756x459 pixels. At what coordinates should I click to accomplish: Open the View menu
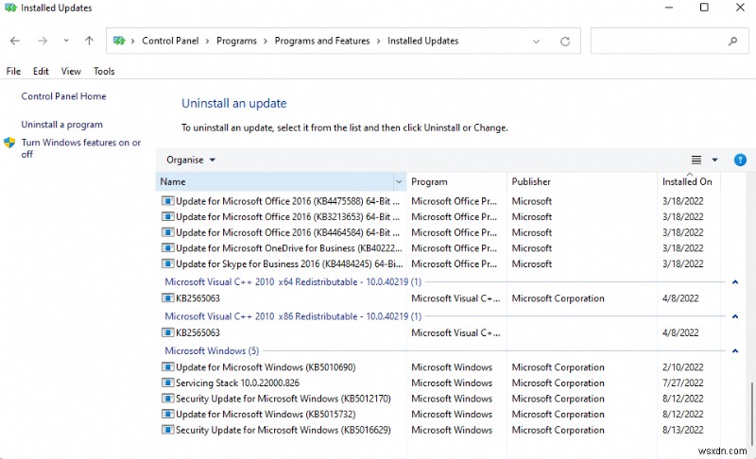(71, 71)
